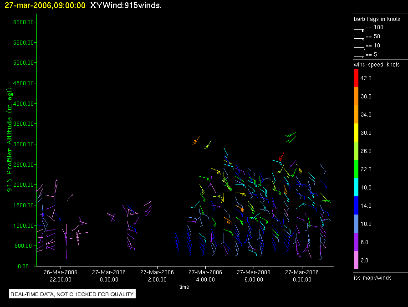Click the 5000.00 altitude tick label

(23, 63)
